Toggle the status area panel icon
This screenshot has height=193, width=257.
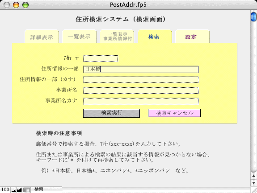26,190
